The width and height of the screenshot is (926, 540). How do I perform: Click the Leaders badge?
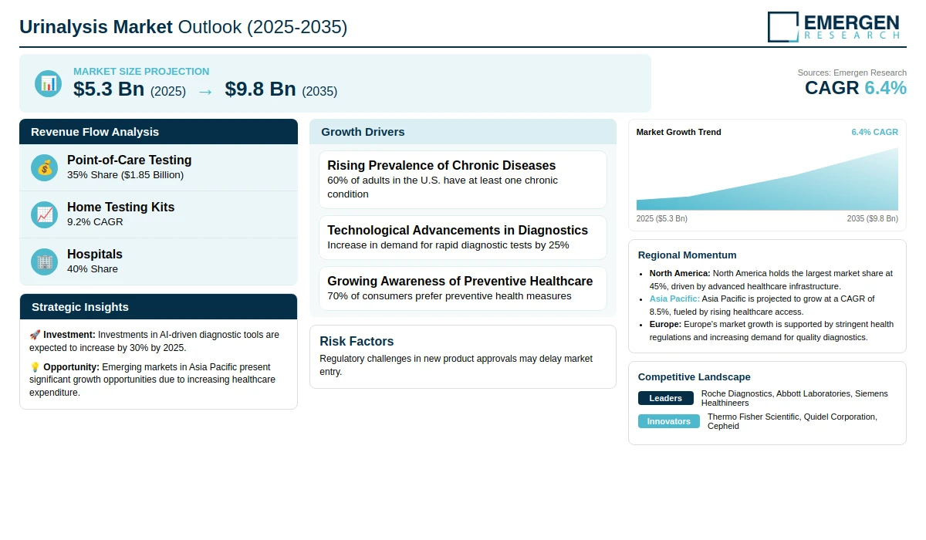click(x=665, y=398)
